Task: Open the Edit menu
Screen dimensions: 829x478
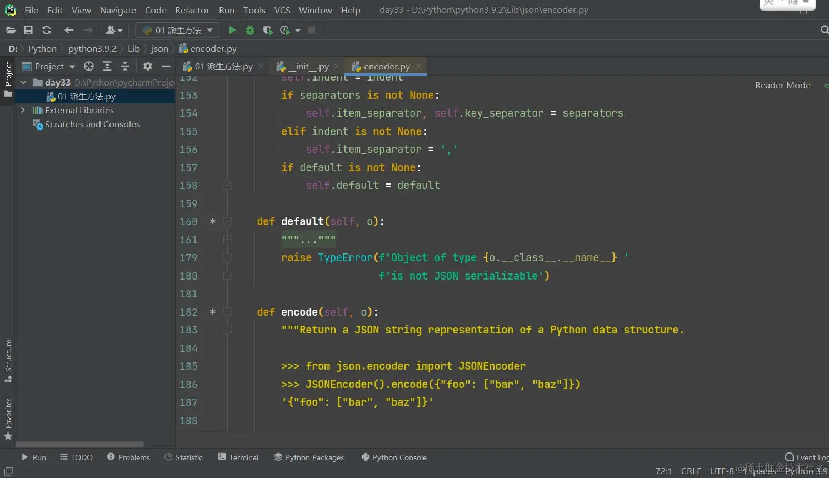Action: coord(54,10)
